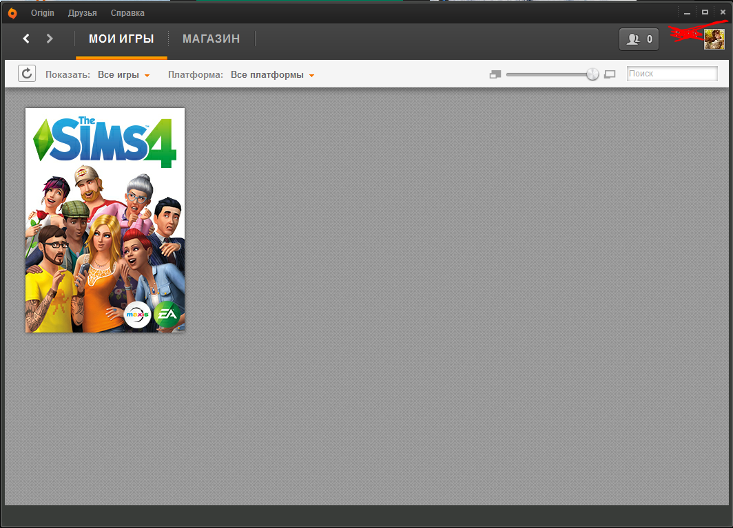The image size is (733, 528).
Task: Open the Друзья menu
Action: 82,13
